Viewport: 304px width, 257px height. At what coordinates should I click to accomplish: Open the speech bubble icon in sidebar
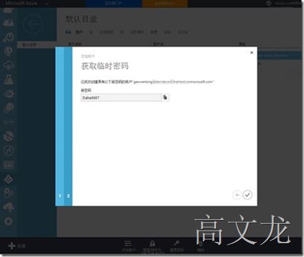[9, 107]
